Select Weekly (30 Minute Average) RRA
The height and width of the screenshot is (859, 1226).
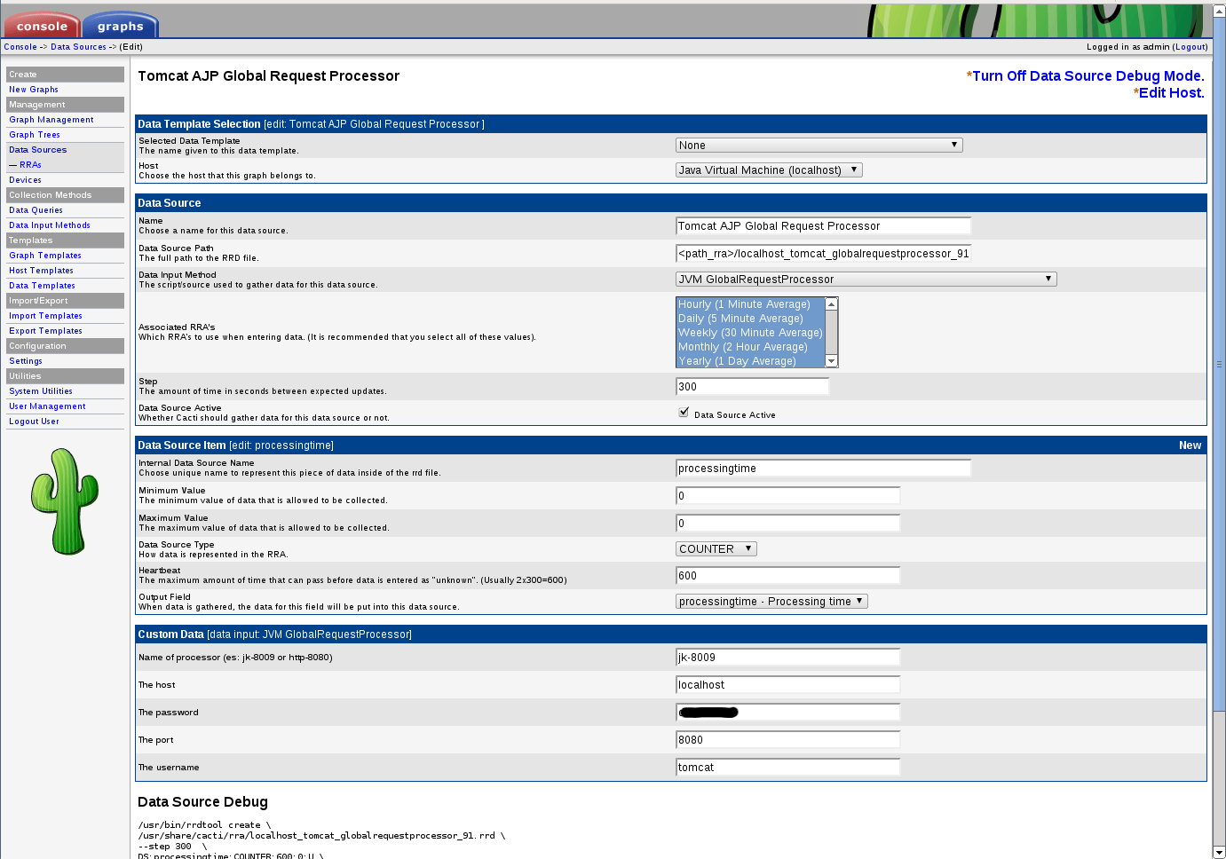pyautogui.click(x=750, y=333)
